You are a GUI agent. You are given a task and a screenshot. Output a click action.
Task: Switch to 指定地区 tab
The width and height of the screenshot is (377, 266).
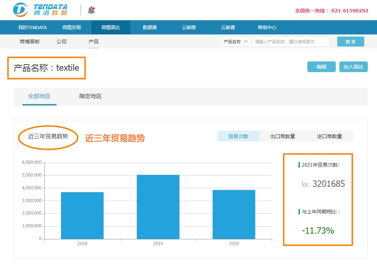click(x=90, y=96)
